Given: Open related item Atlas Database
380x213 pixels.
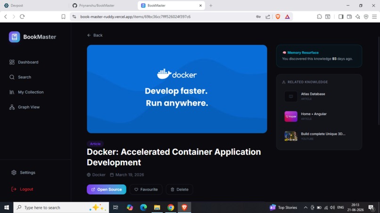Looking at the screenshot, I should point(319,96).
